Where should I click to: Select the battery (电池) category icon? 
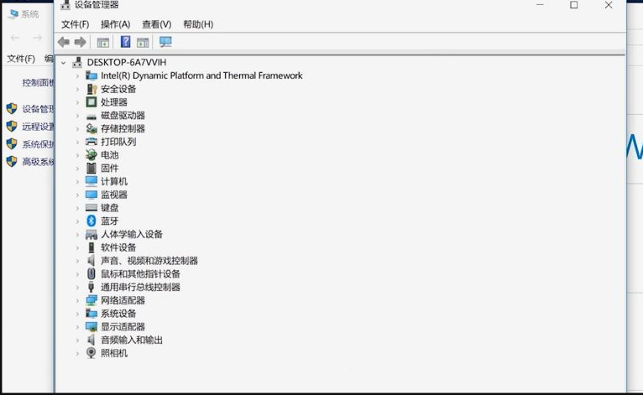(91, 155)
